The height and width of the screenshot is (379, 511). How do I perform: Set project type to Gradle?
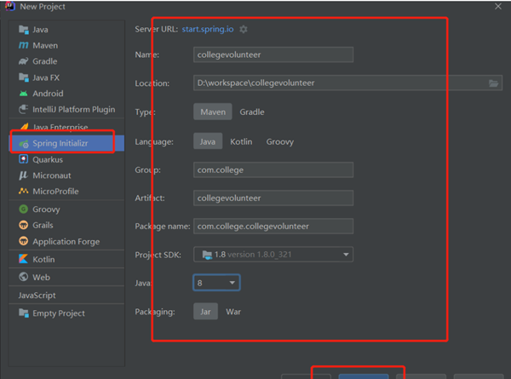tap(252, 112)
